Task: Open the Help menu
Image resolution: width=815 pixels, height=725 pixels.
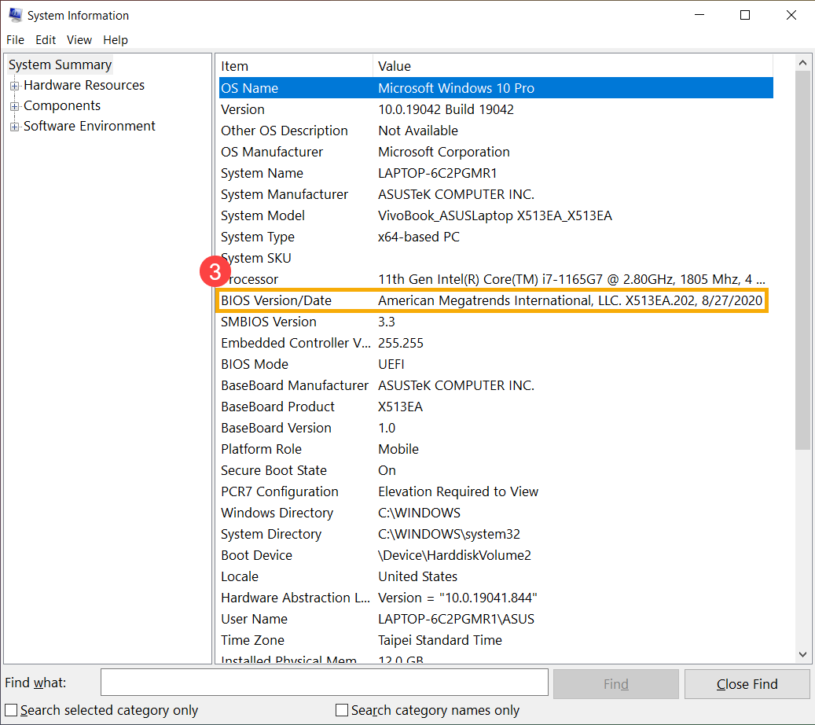Action: tap(116, 40)
